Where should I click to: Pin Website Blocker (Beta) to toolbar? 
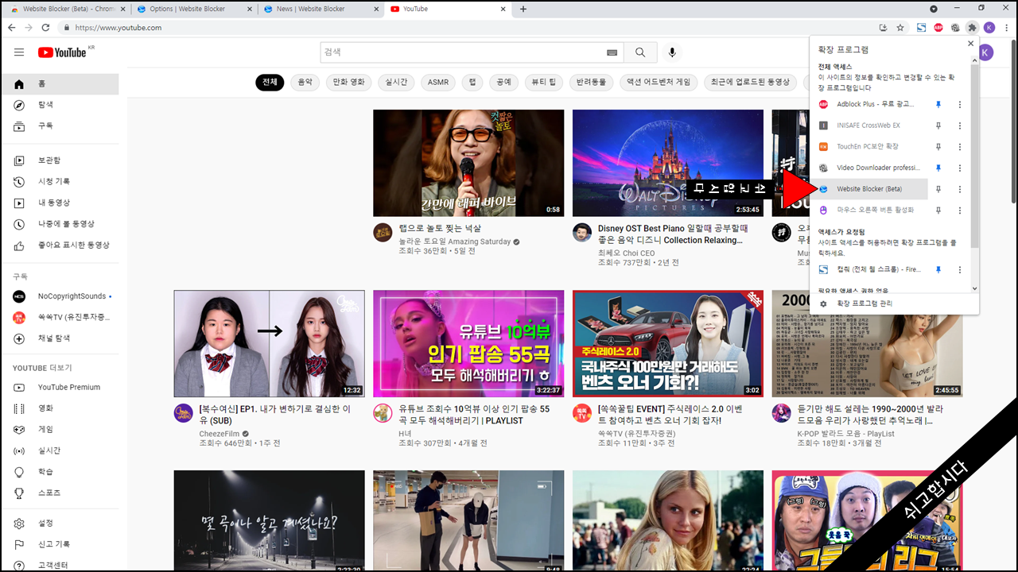[938, 189]
